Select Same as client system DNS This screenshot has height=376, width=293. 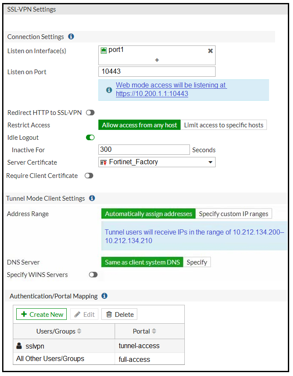[x=142, y=262]
